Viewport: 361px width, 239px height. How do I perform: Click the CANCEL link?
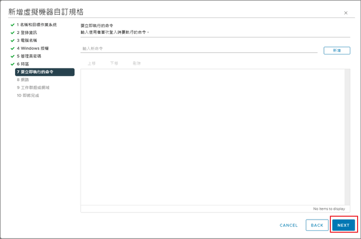[x=289, y=225]
